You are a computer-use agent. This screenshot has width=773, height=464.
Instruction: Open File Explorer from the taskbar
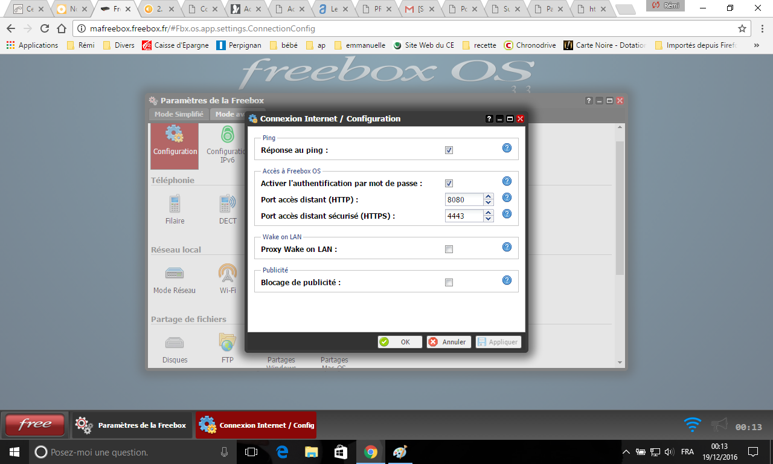(x=311, y=452)
